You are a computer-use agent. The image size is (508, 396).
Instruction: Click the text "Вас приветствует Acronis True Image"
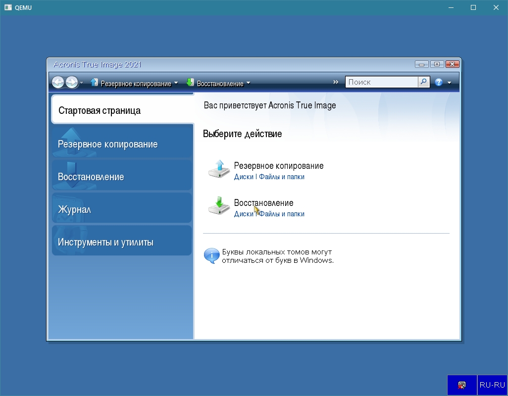pos(270,105)
